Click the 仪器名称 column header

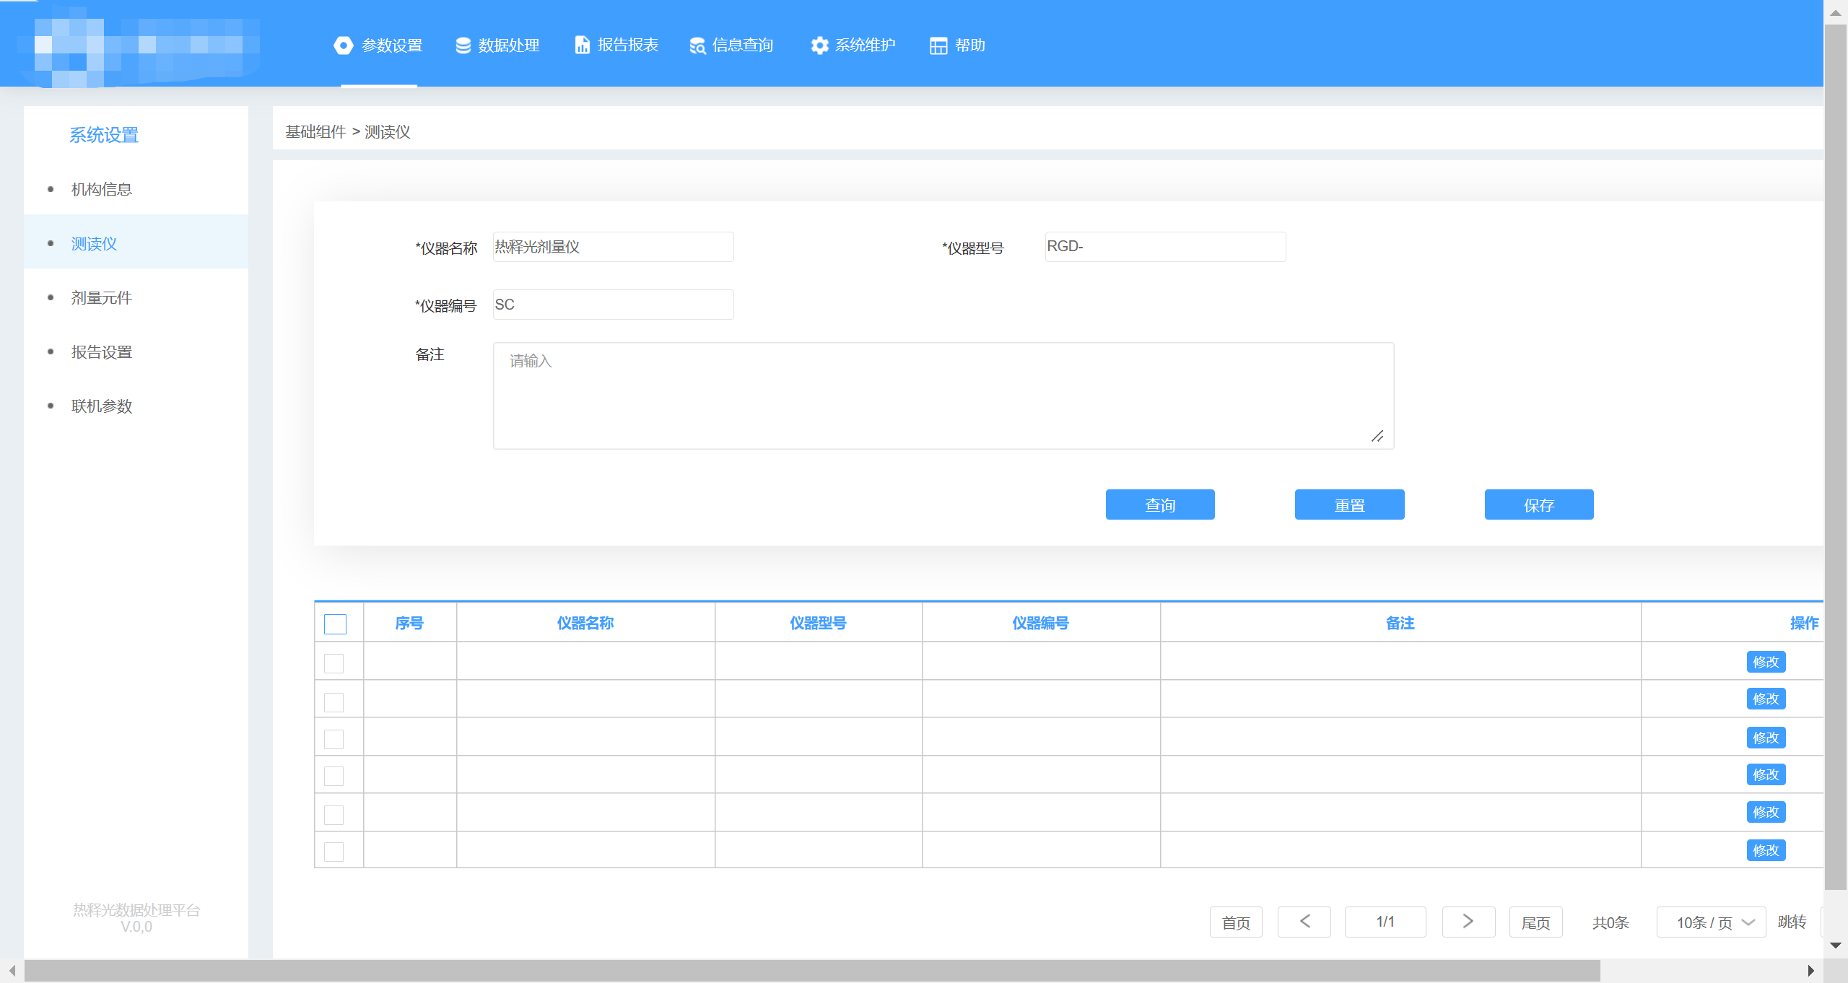pos(585,623)
